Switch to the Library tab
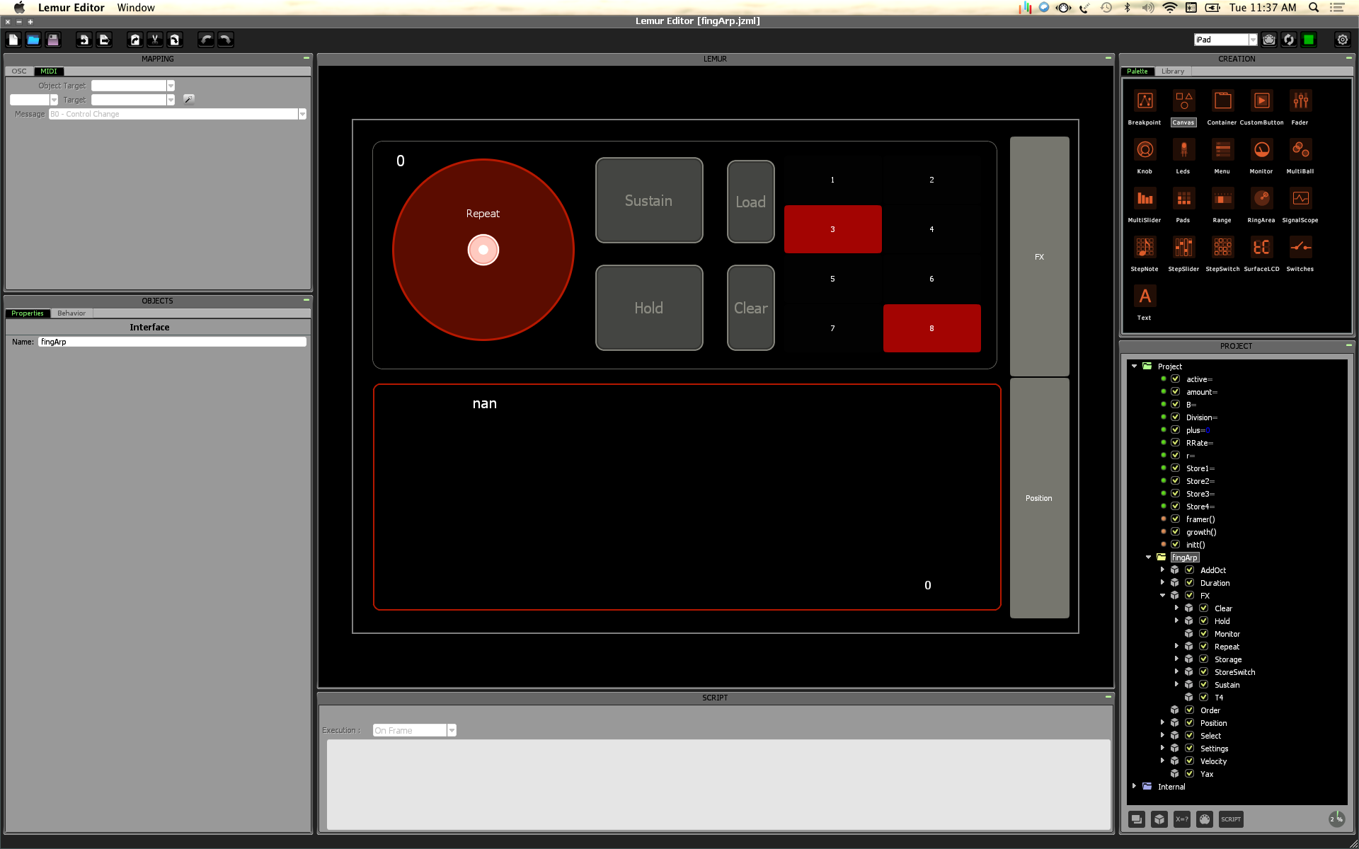Viewport: 1359px width, 849px height. click(1172, 71)
